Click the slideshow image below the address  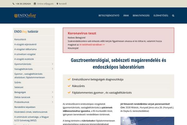[x=147, y=121]
